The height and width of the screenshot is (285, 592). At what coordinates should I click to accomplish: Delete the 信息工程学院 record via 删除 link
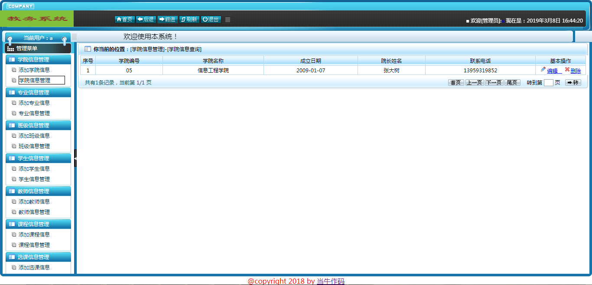pos(576,71)
